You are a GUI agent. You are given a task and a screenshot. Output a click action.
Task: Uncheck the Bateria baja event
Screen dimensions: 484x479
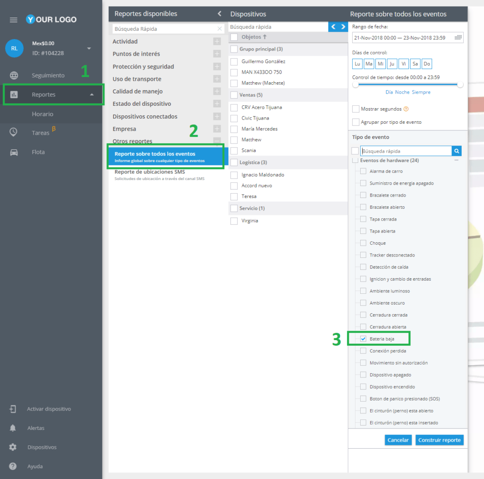tap(363, 339)
